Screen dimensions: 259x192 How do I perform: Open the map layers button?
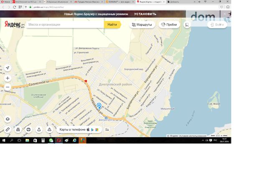[8, 119]
